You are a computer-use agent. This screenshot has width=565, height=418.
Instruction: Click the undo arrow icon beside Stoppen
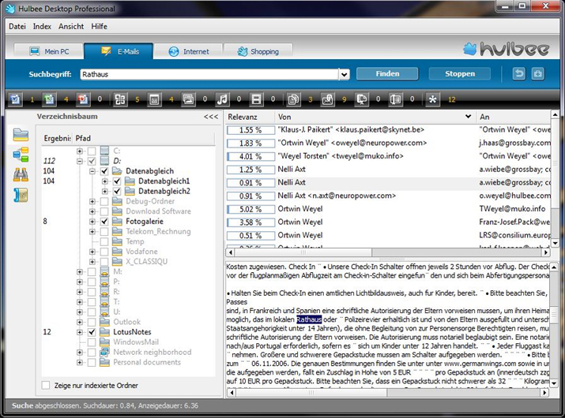[519, 74]
